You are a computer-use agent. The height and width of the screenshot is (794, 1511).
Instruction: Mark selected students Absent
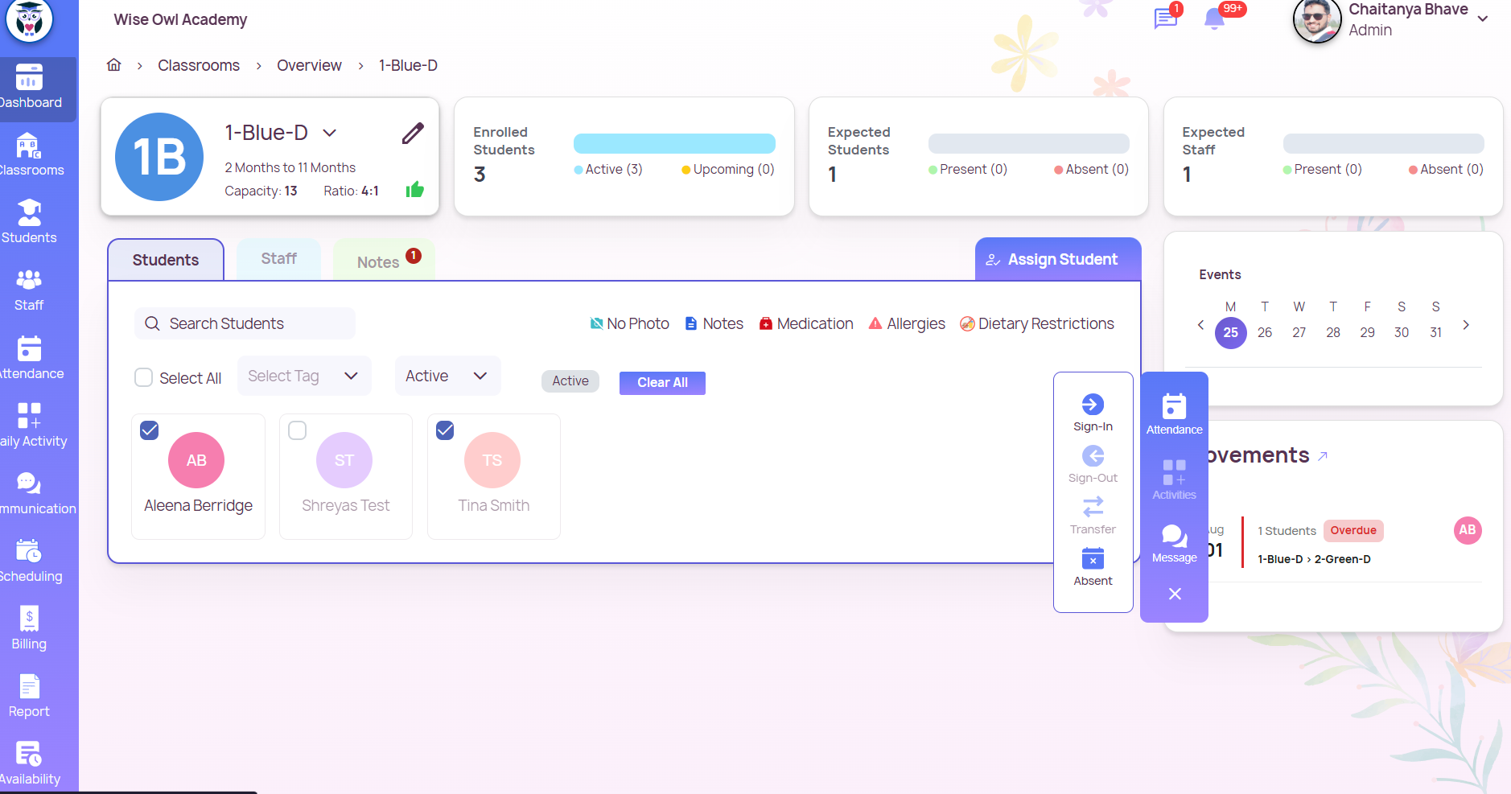[x=1093, y=566]
